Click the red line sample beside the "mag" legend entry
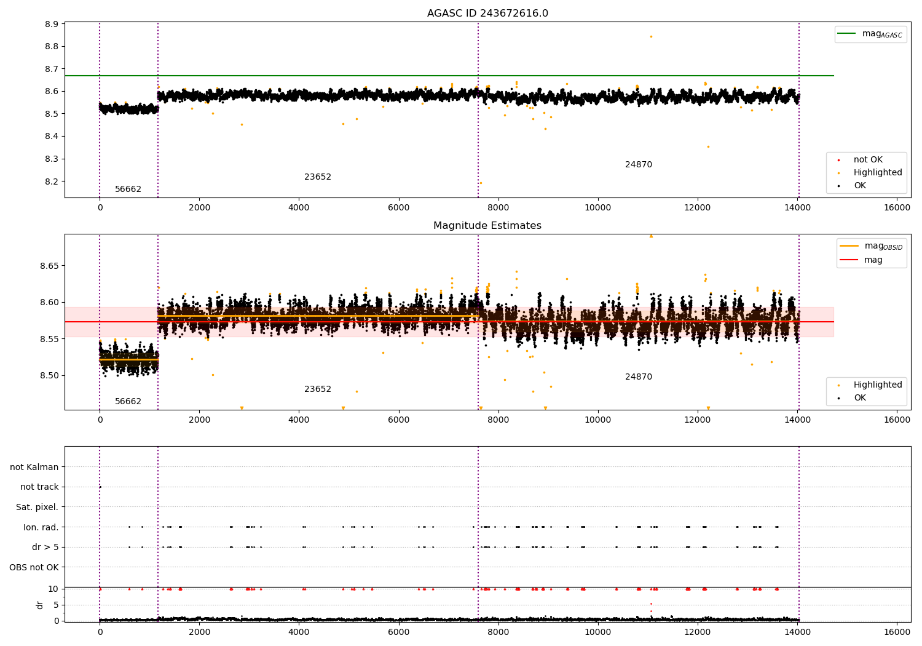 coord(849,260)
